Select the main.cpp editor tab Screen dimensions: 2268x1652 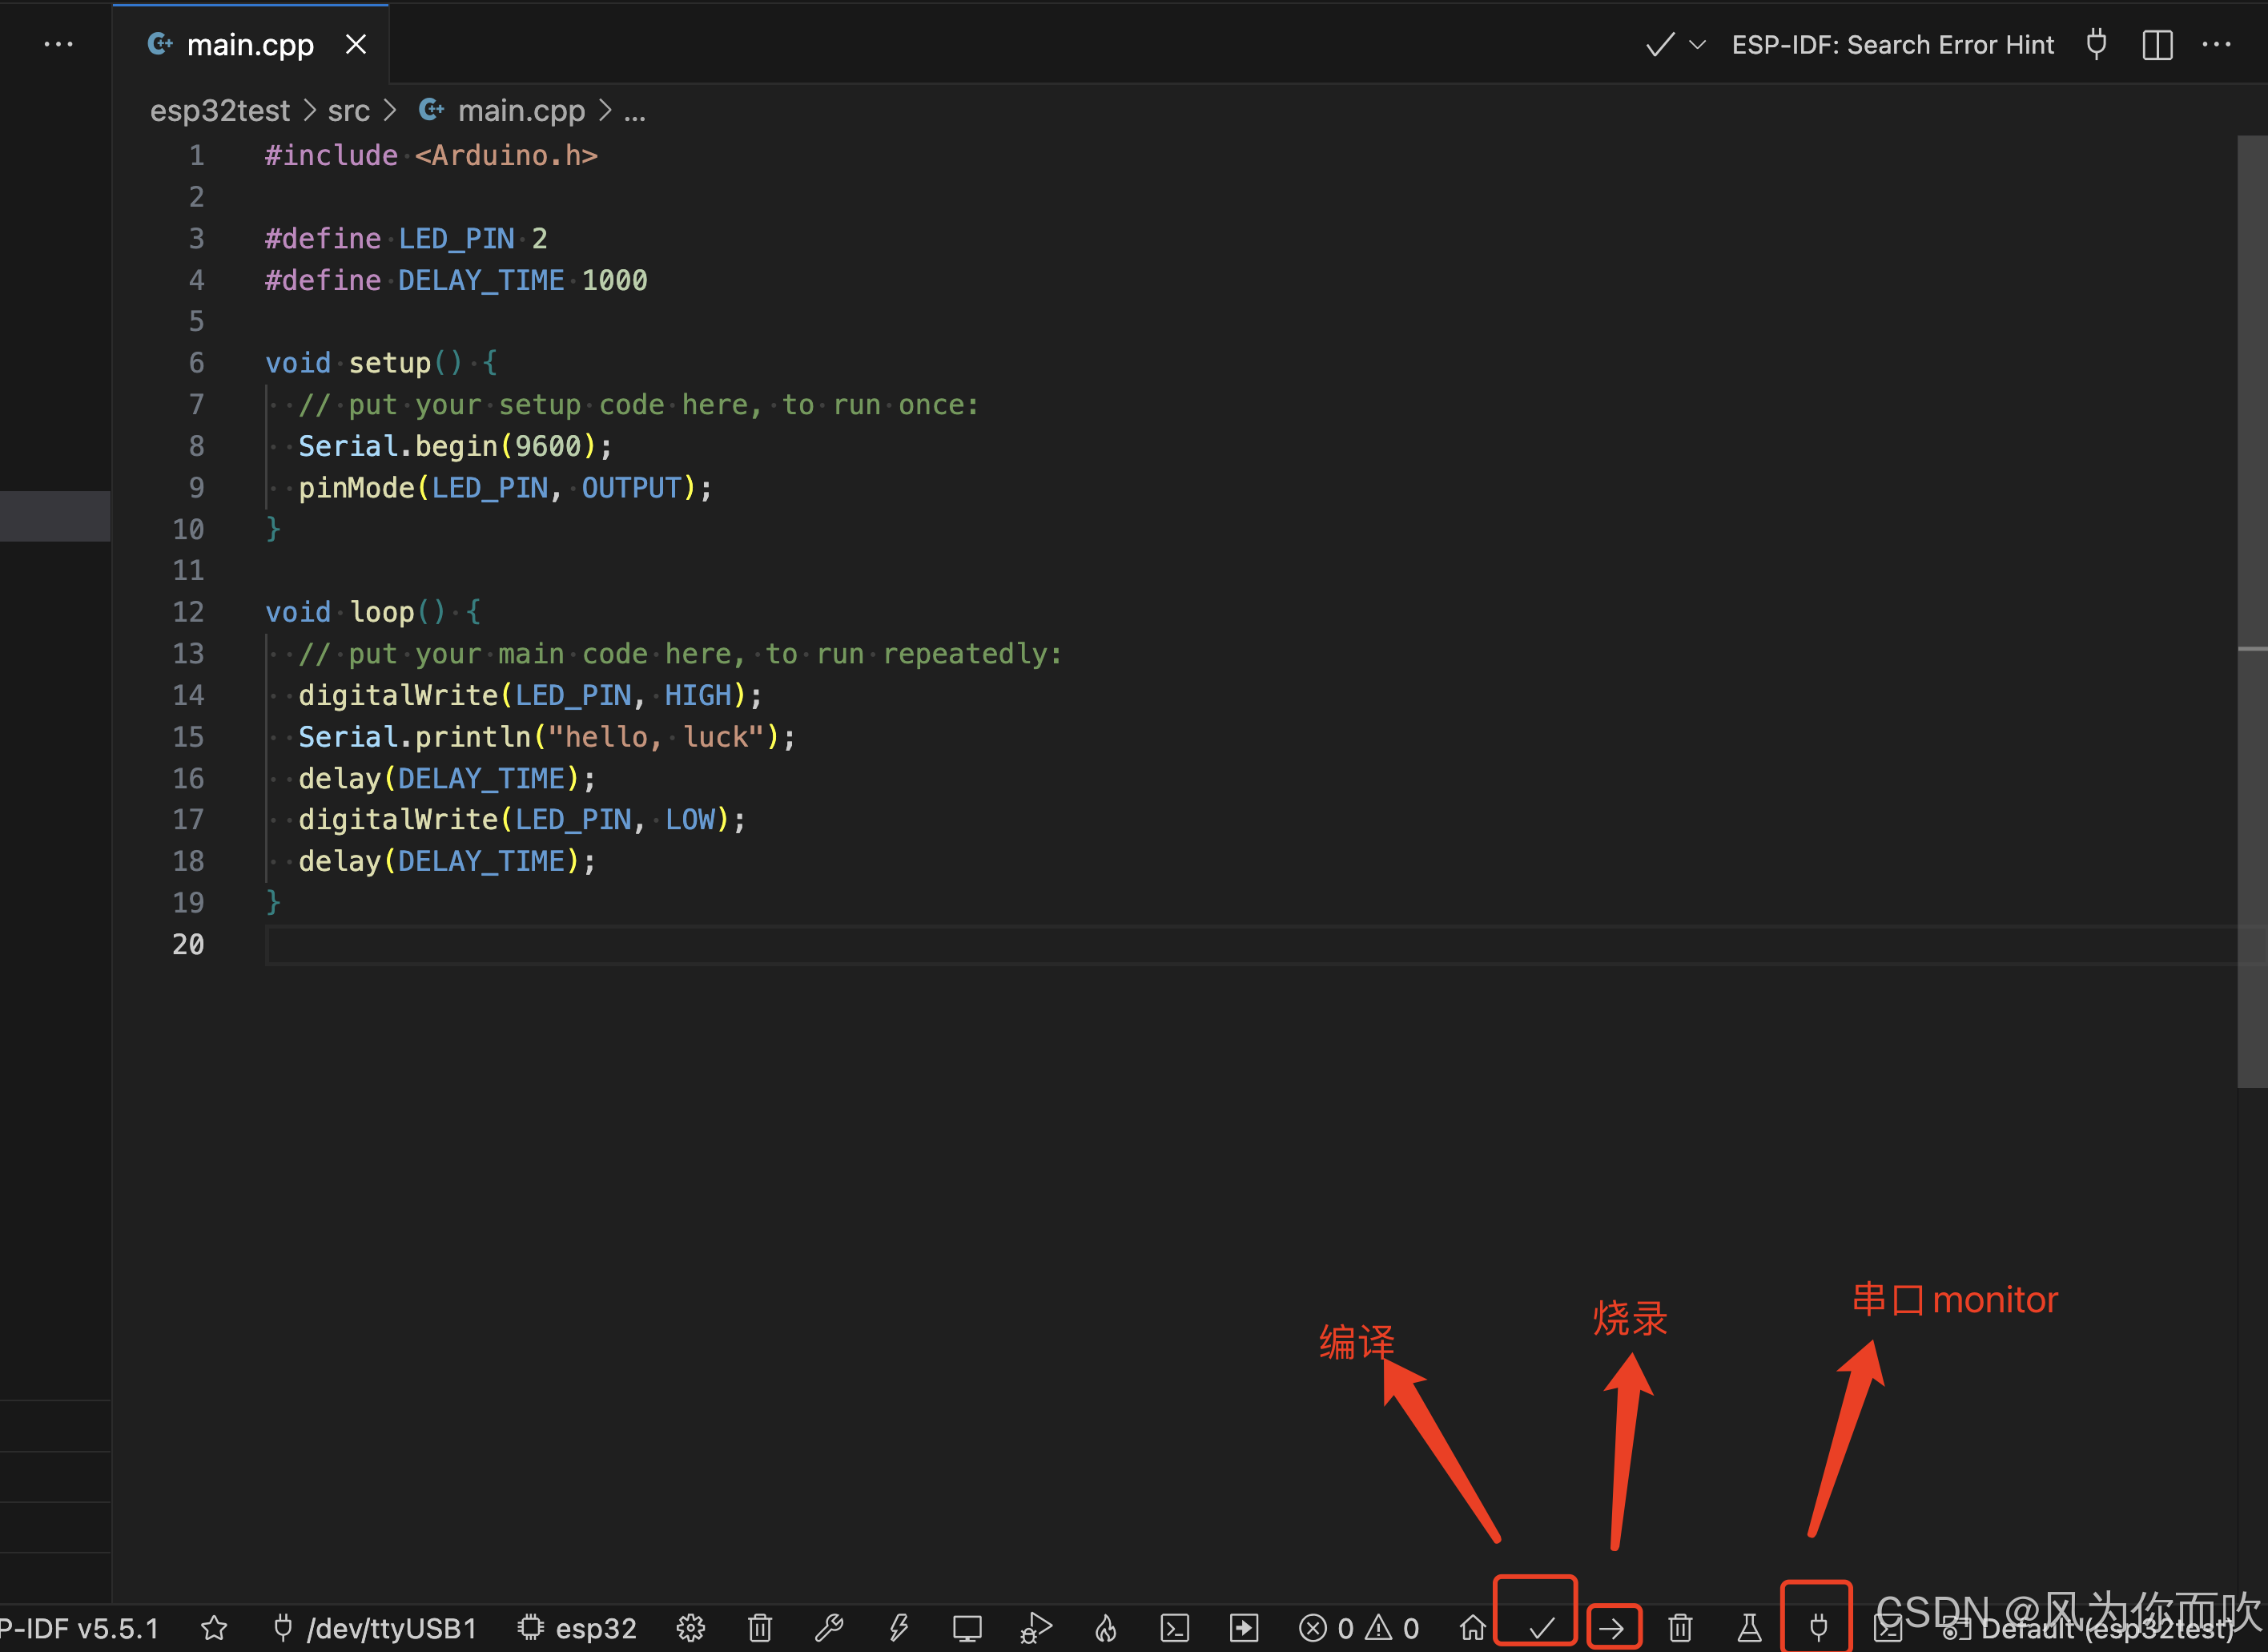(249, 45)
